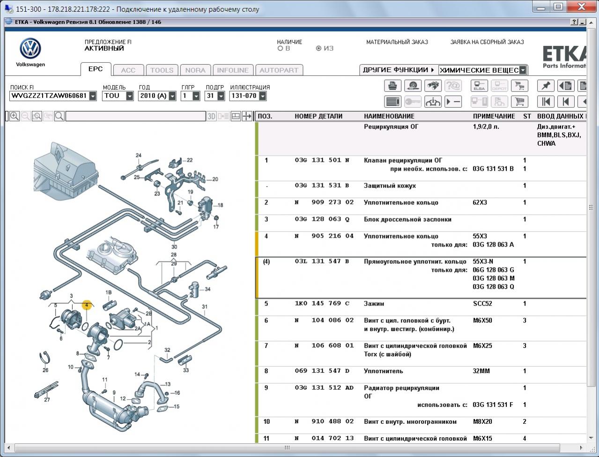Switch to the NORA tab
The height and width of the screenshot is (457, 599).
pyautogui.click(x=195, y=70)
